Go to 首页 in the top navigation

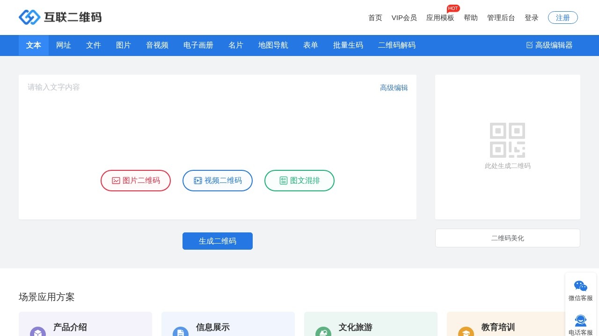pyautogui.click(x=375, y=18)
